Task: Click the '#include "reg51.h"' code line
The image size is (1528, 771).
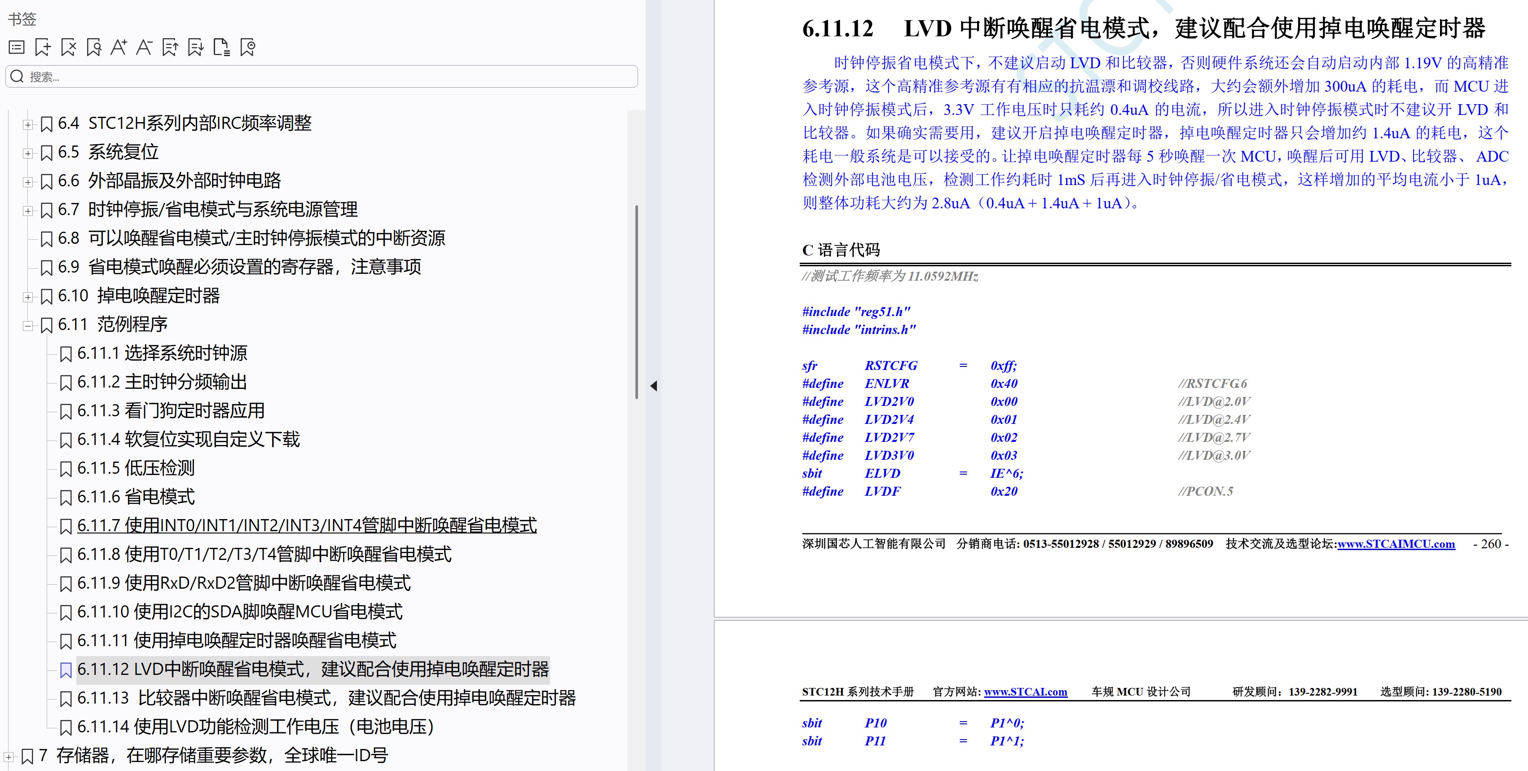Action: pos(856,311)
